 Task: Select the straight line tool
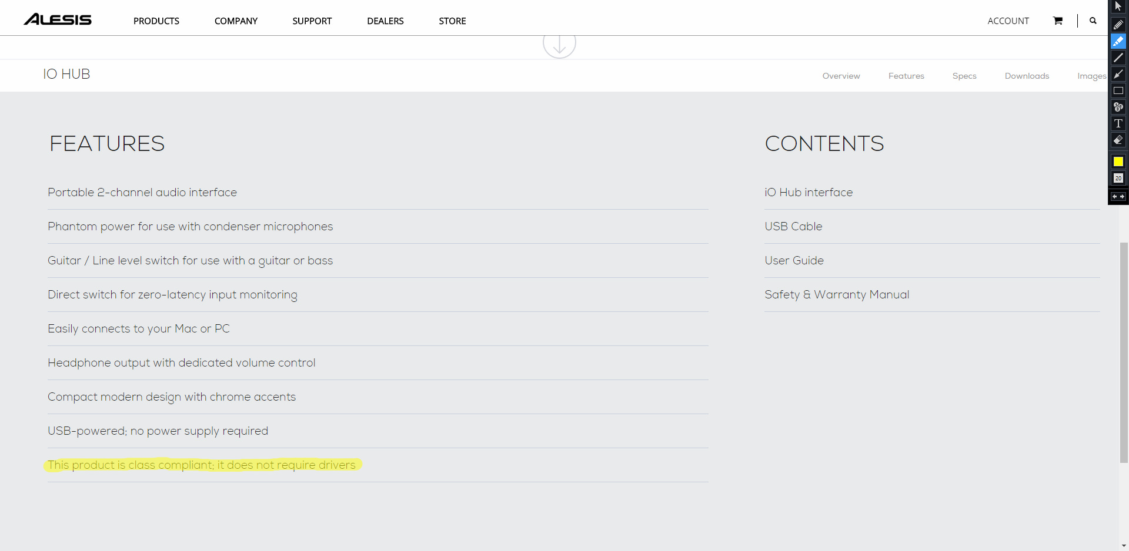click(1118, 58)
